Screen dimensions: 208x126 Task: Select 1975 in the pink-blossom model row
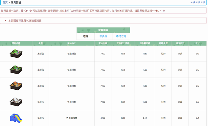[x=123, y=53]
